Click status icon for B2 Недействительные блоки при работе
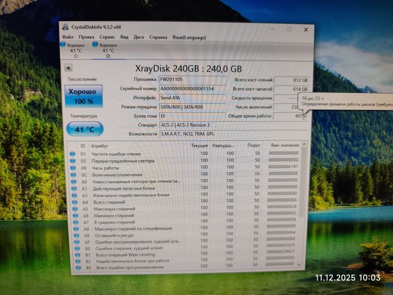This screenshot has width=393, height=295. (78, 261)
